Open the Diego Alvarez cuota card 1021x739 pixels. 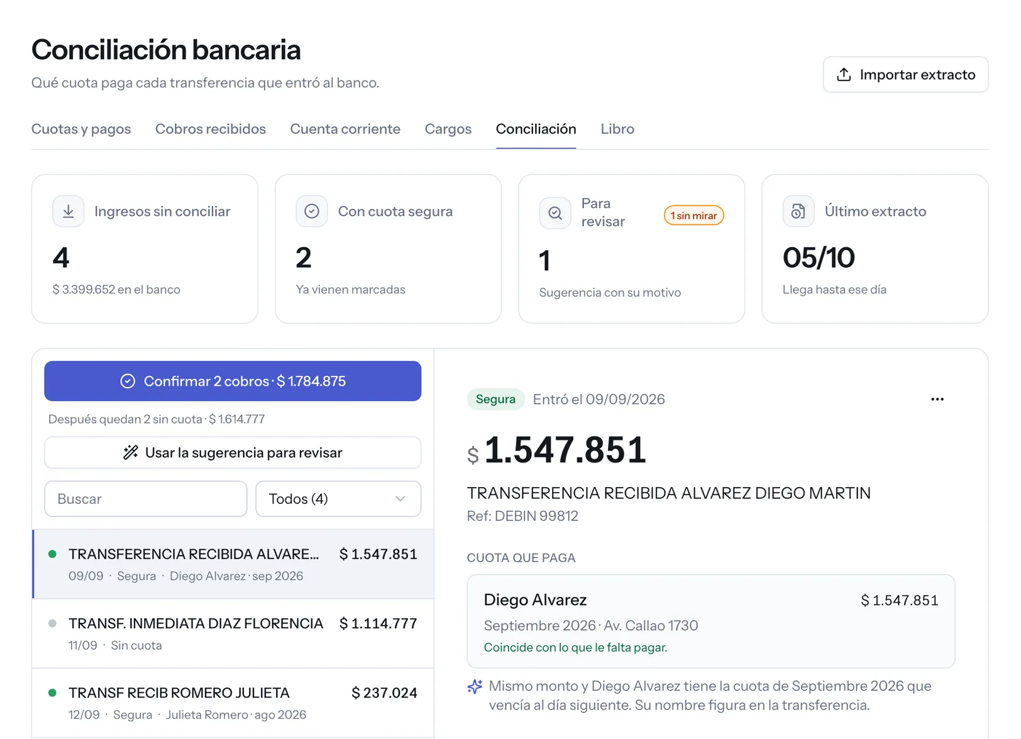(711, 621)
